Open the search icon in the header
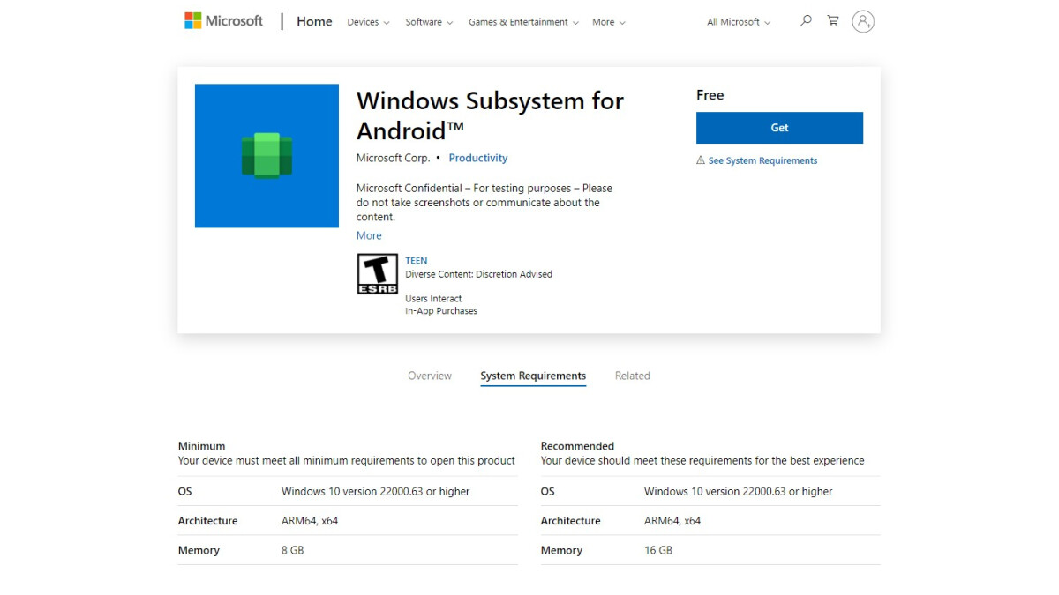 [x=805, y=20]
